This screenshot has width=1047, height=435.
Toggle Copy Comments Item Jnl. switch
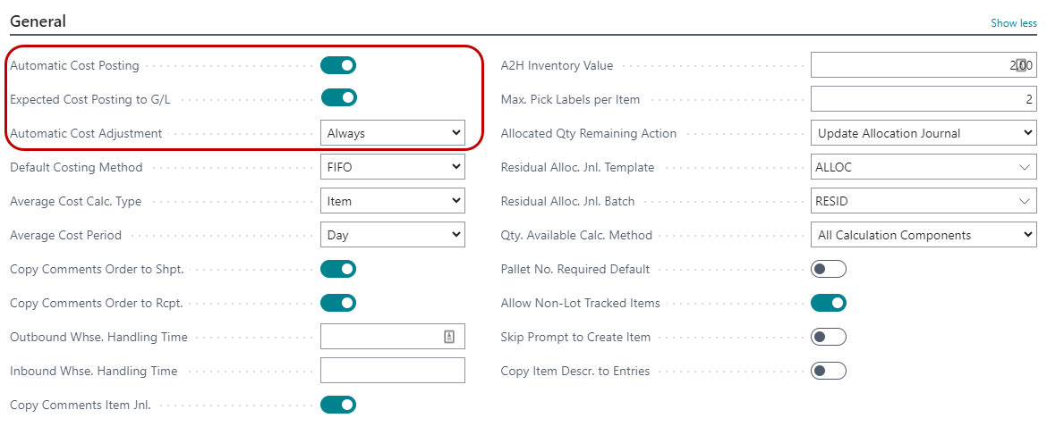tap(338, 405)
